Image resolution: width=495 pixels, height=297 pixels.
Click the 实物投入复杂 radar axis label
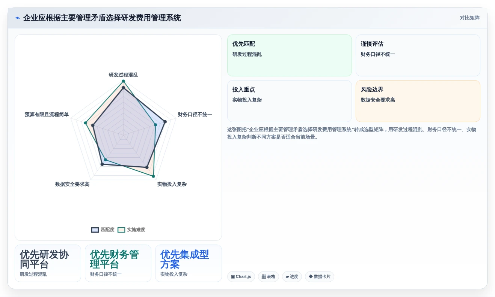pos(172,184)
